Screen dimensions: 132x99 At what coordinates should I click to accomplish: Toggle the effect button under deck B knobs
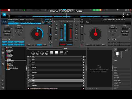coord(113,35)
